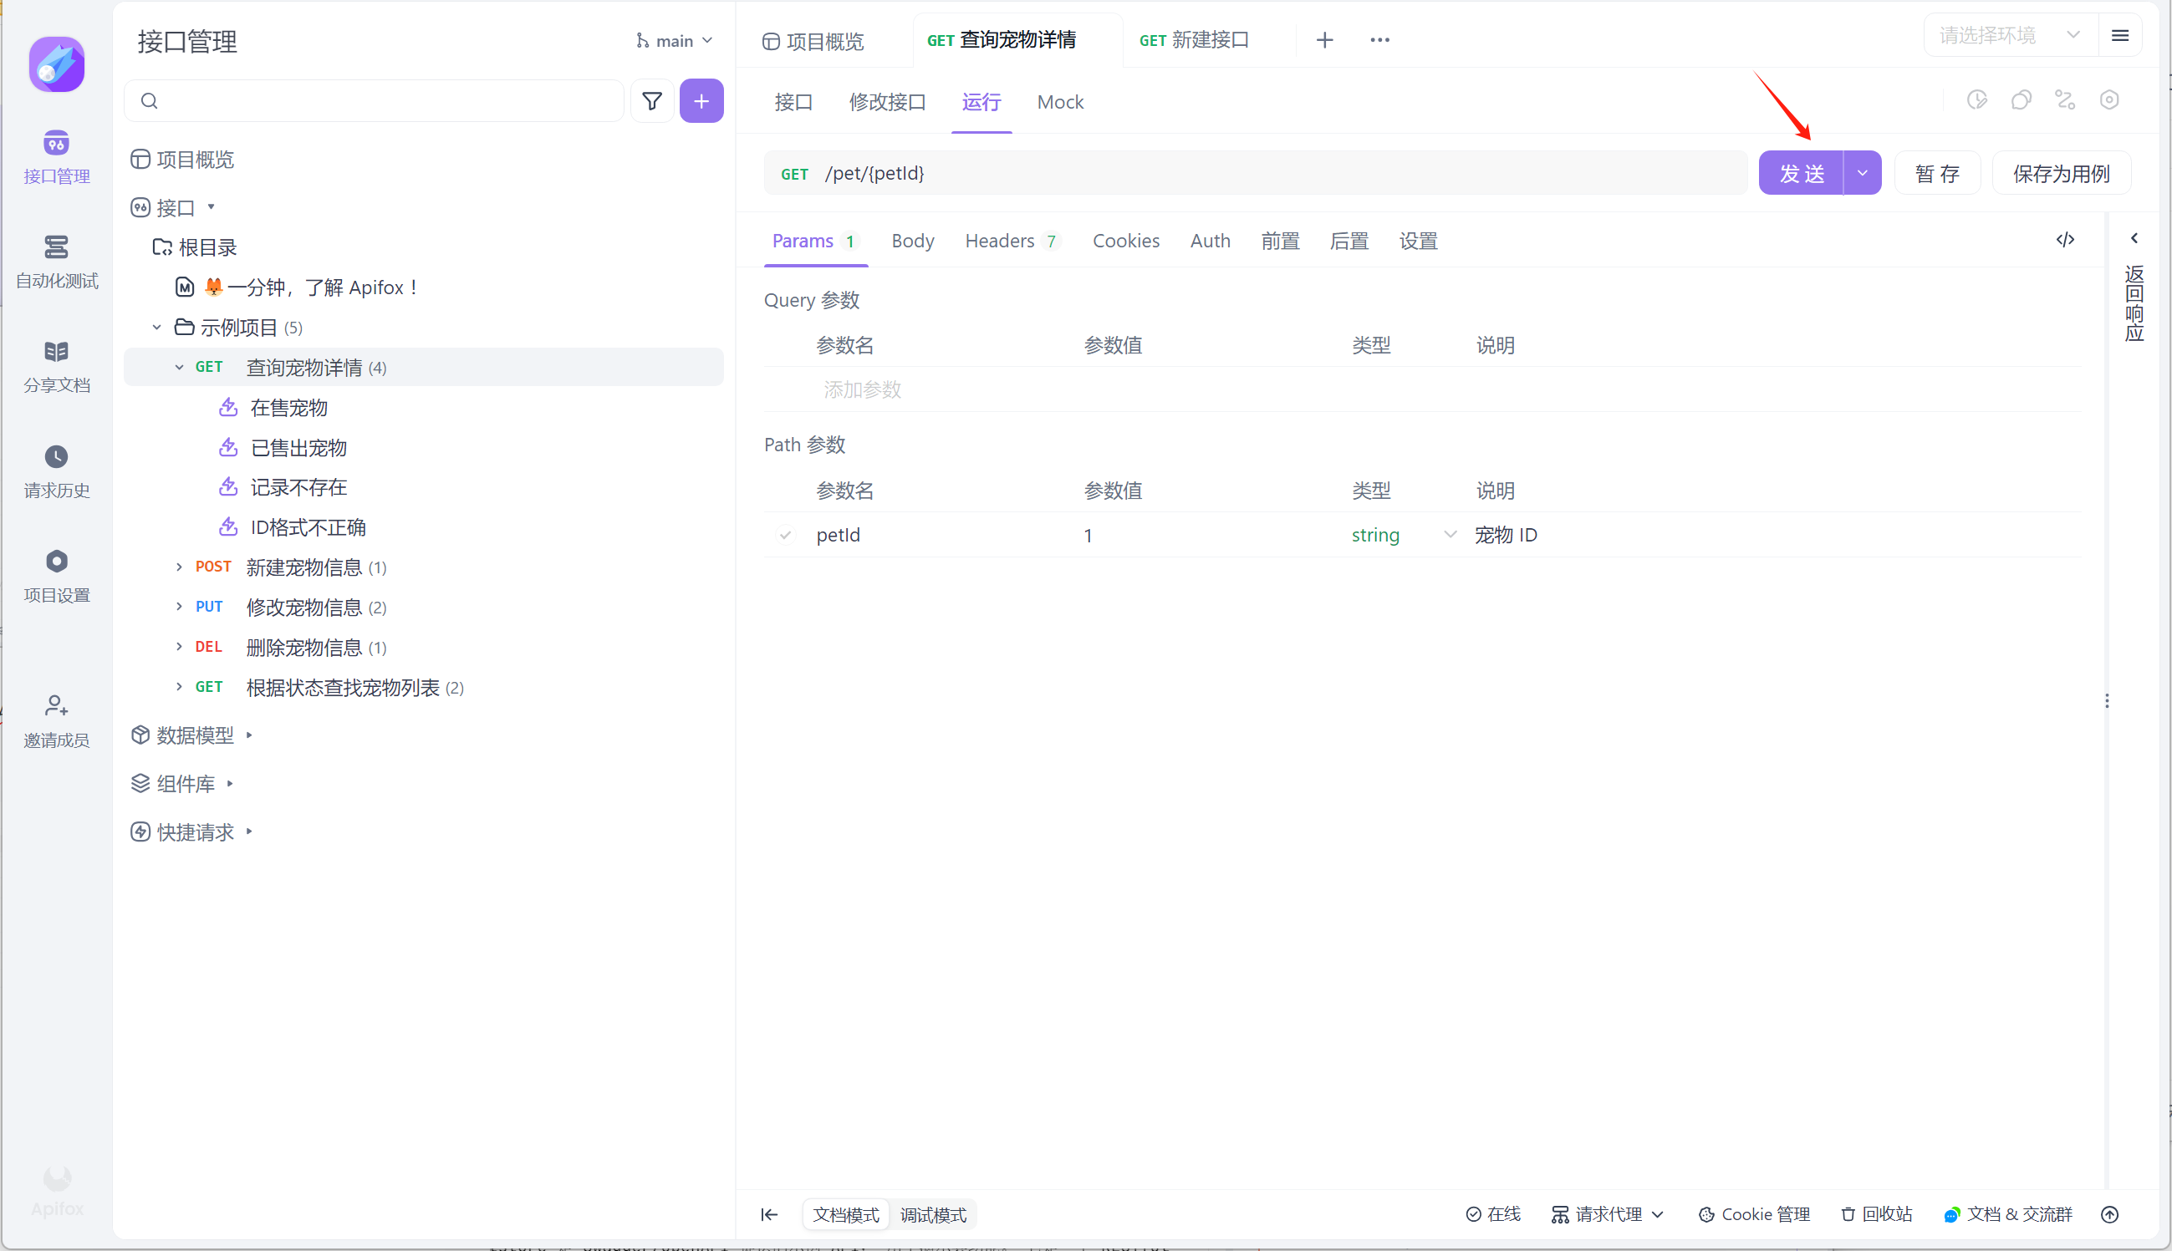Open the hamburger menu at top right

tap(2119, 35)
